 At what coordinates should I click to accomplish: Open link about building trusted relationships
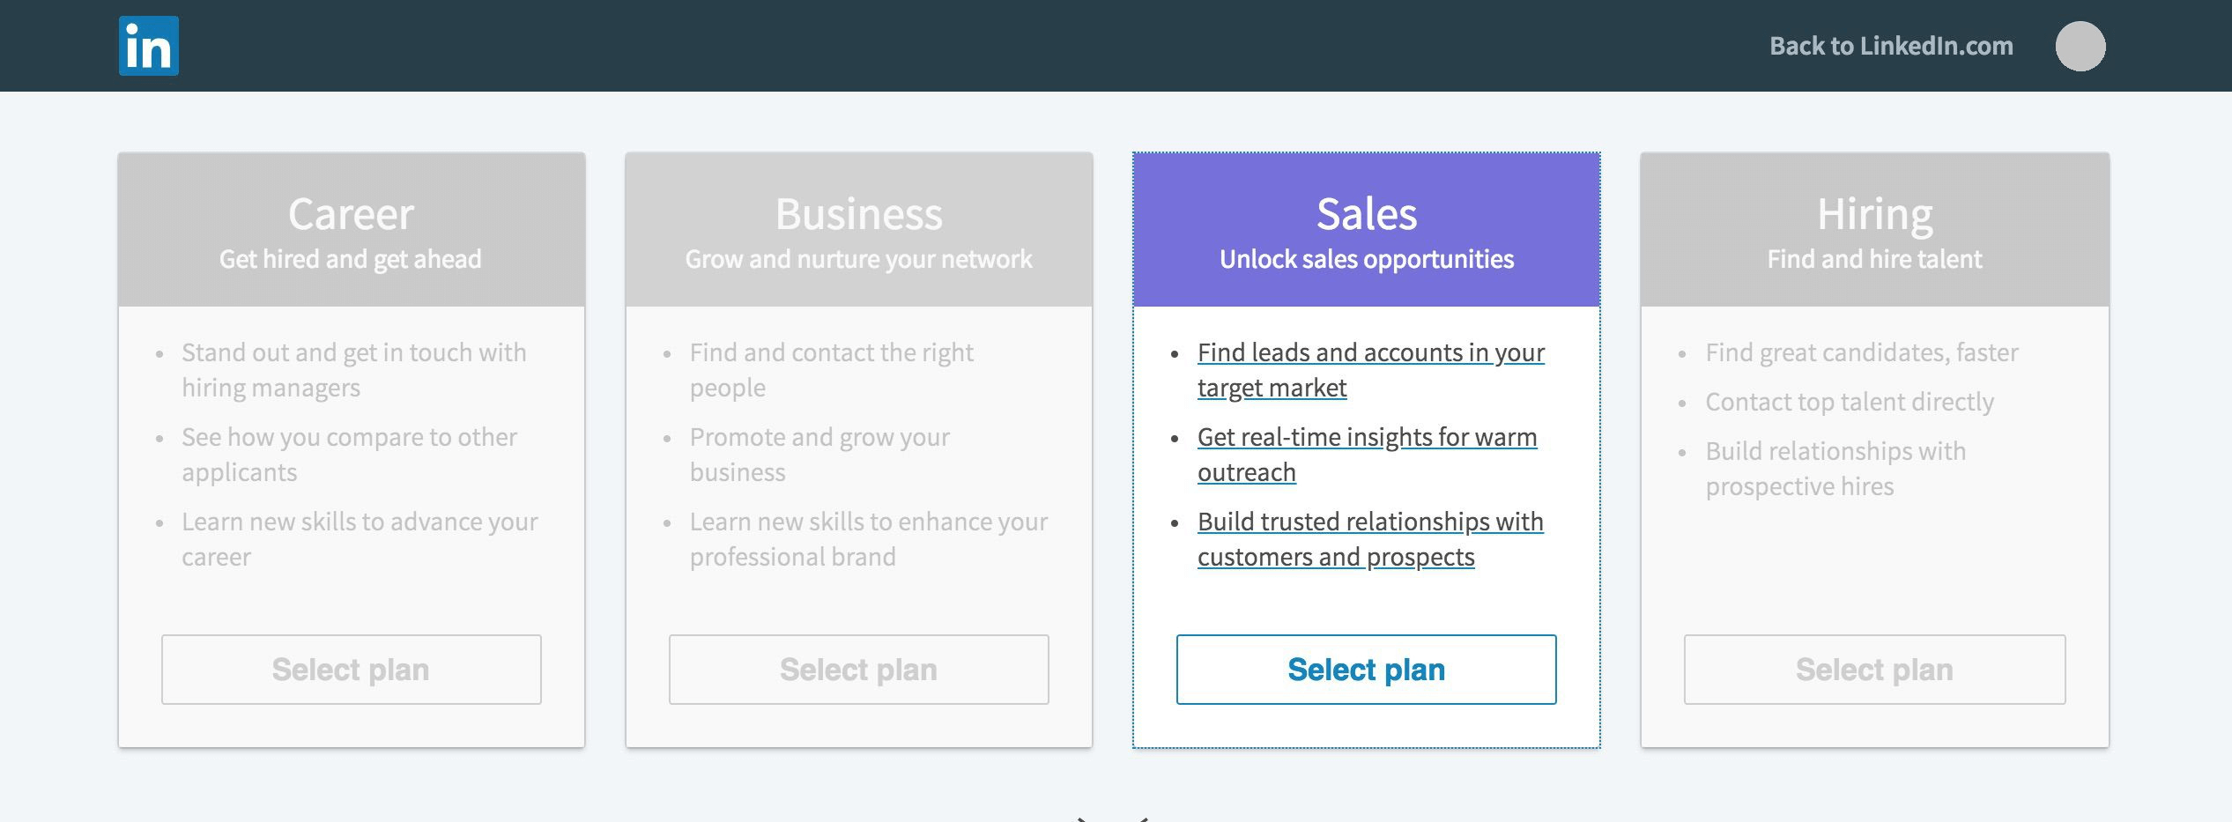(x=1369, y=538)
